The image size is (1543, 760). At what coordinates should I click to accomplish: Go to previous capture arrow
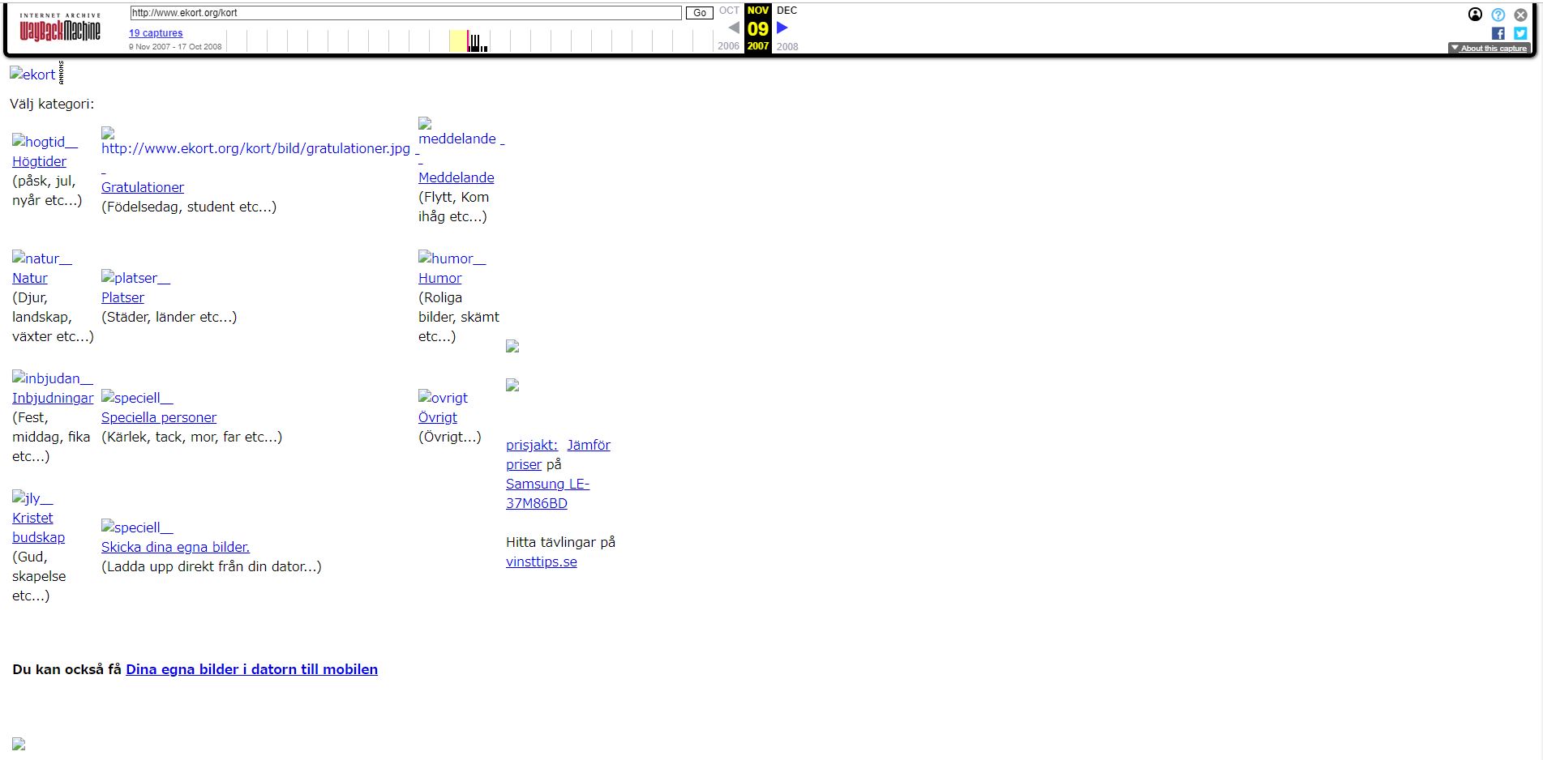pos(733,28)
